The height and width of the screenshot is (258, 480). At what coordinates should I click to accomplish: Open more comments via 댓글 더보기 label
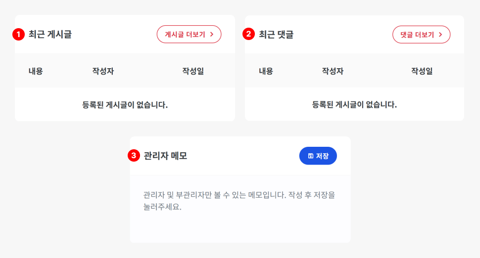417,35
